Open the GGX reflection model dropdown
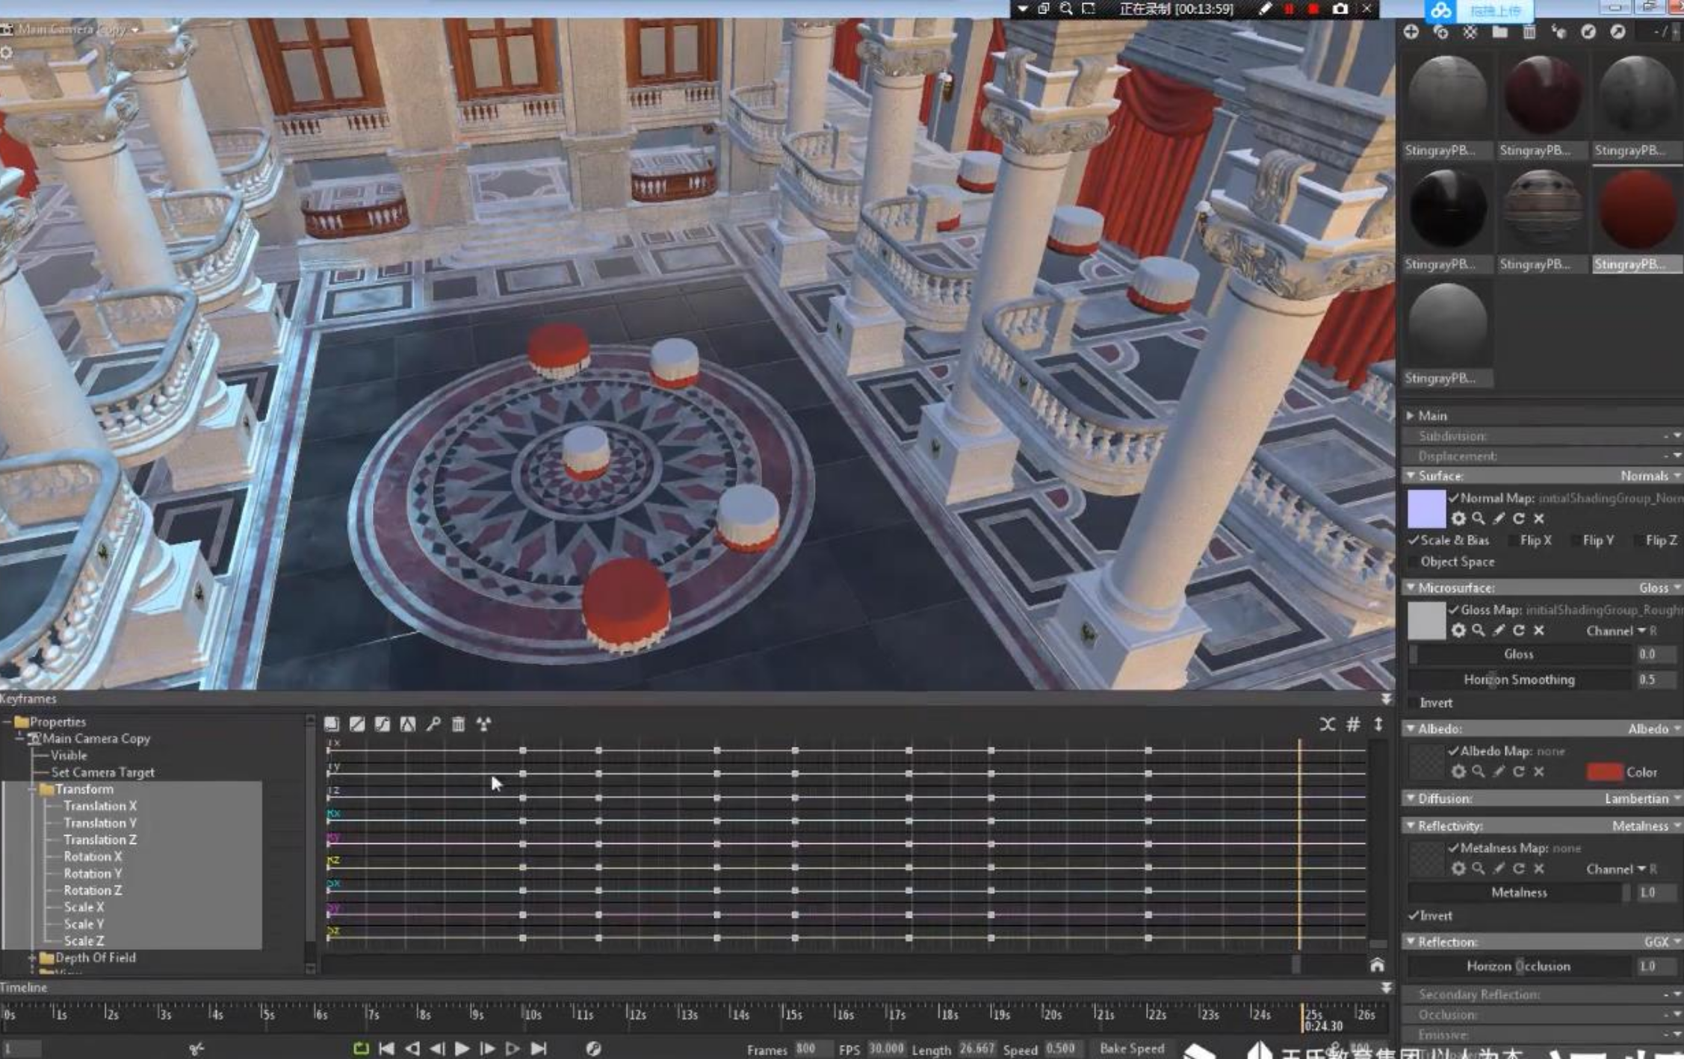Screen dimensions: 1684x1059 1660,942
